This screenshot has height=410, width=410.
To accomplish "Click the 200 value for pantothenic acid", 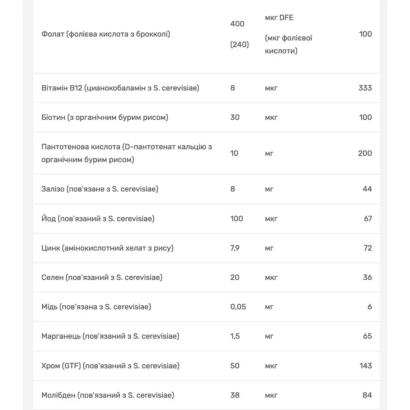I will [365, 153].
